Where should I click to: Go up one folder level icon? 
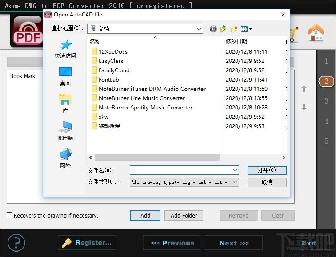[x=223, y=29]
